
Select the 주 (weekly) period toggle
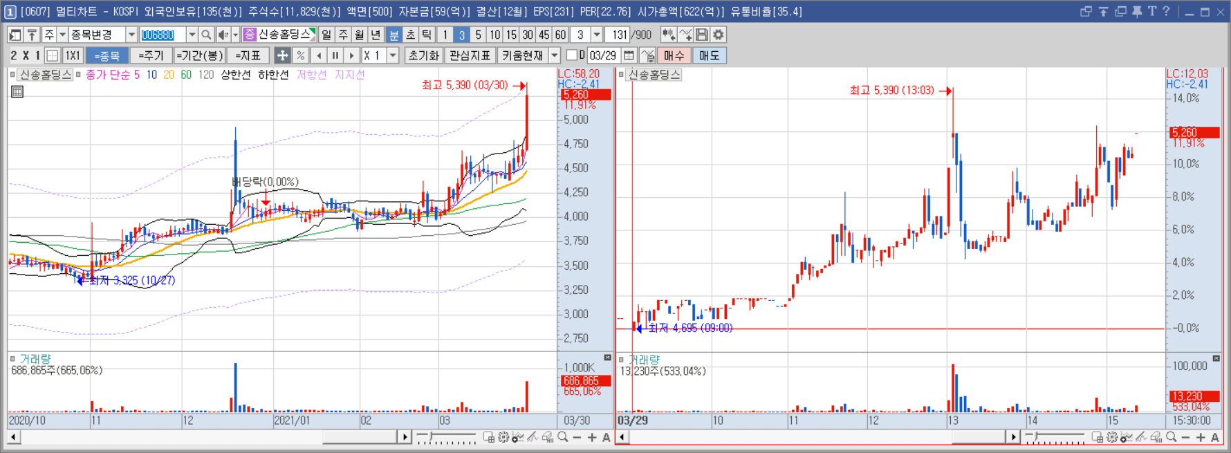(x=343, y=35)
